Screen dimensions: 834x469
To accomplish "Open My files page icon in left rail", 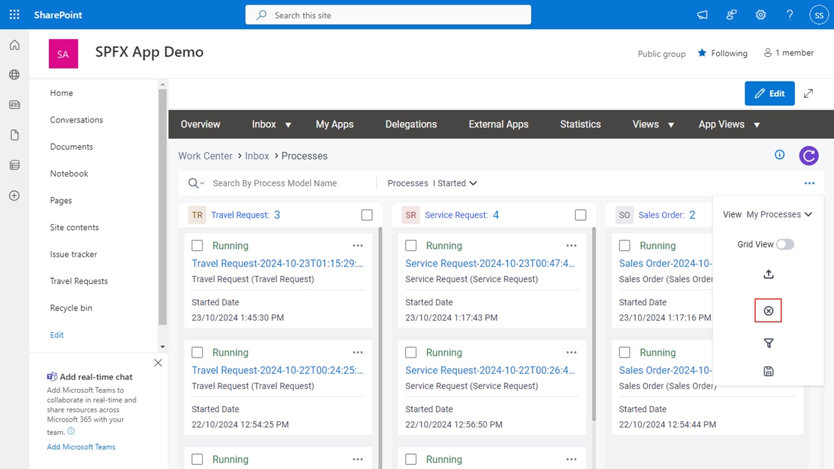I will (14, 135).
